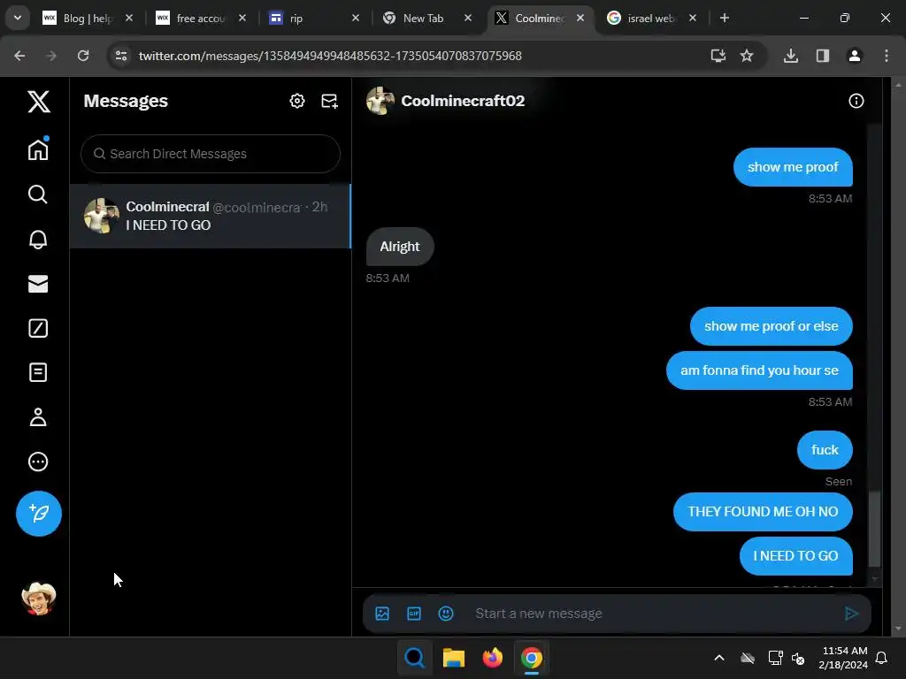Open site information icon in address bar

tap(121, 56)
